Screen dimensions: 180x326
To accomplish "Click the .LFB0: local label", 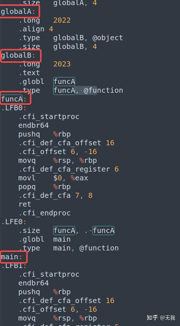I will pyautogui.click(x=14, y=108).
